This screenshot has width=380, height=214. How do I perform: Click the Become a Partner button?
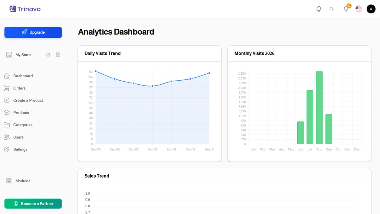coord(33,204)
